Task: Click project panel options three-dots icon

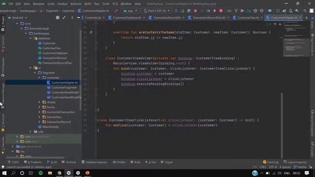Action: [x=72, y=18]
